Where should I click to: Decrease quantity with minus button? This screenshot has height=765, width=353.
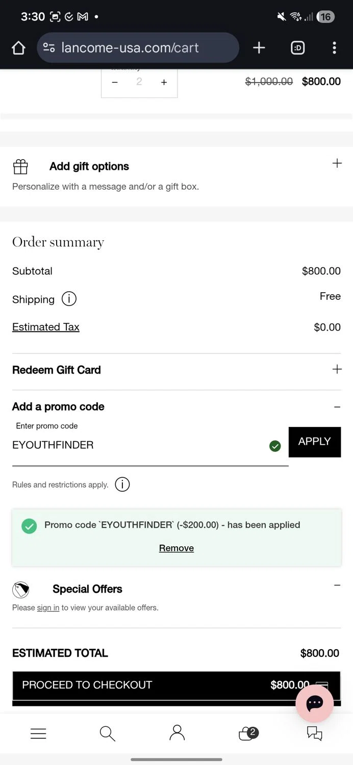115,82
